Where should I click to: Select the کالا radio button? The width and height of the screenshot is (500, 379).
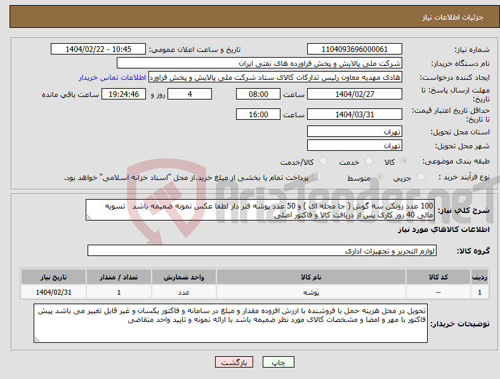click(404, 161)
